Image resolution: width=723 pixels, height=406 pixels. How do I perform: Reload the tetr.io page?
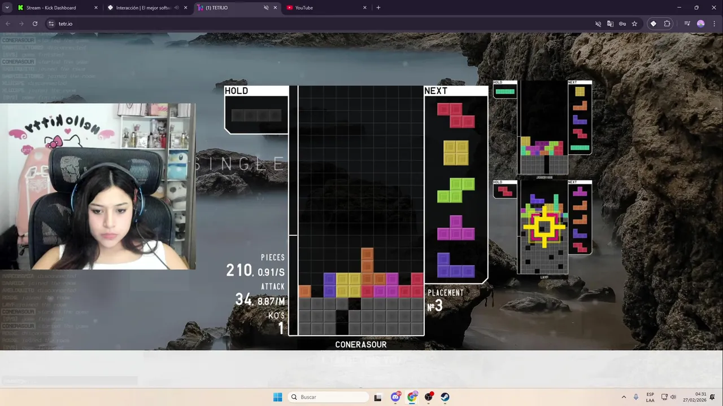tap(35, 24)
